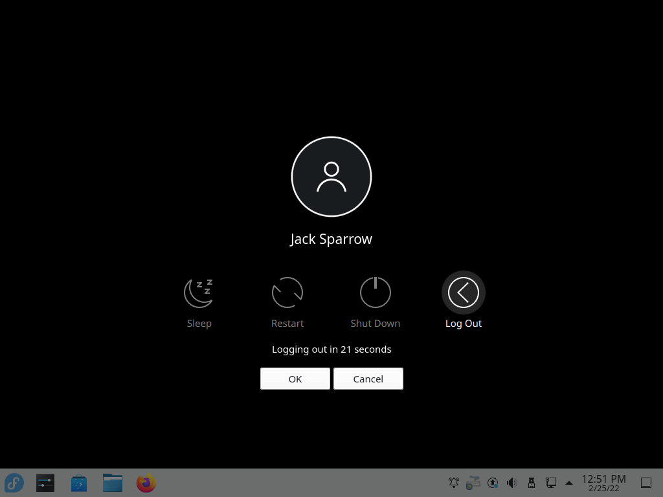The height and width of the screenshot is (497, 663).
Task: Open the notifications bell in tray
Action: pyautogui.click(x=454, y=483)
